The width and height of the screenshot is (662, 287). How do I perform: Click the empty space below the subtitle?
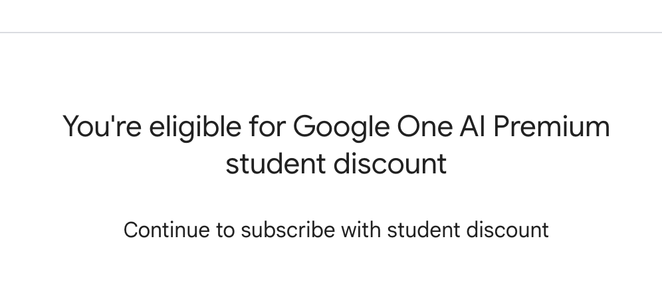331,267
